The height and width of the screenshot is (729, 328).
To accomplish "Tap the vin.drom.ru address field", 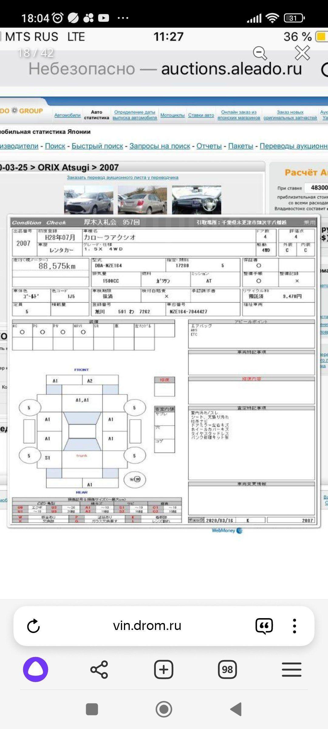I will tap(147, 626).
